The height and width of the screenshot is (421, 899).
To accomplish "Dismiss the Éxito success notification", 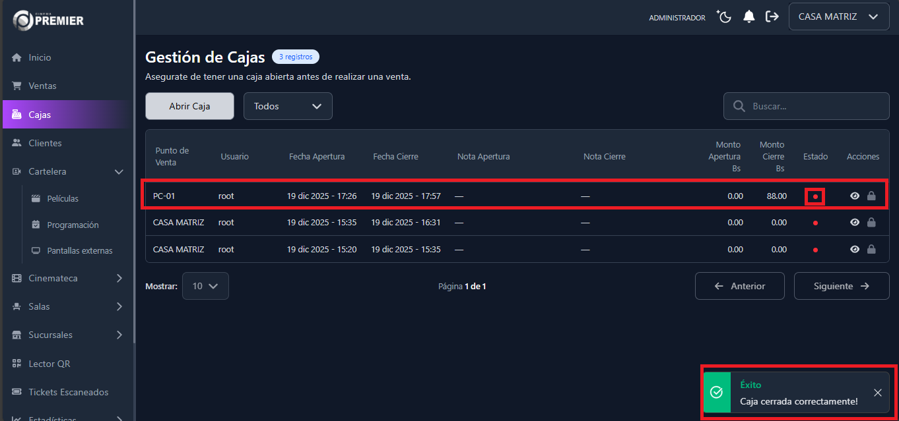I will [x=877, y=393].
